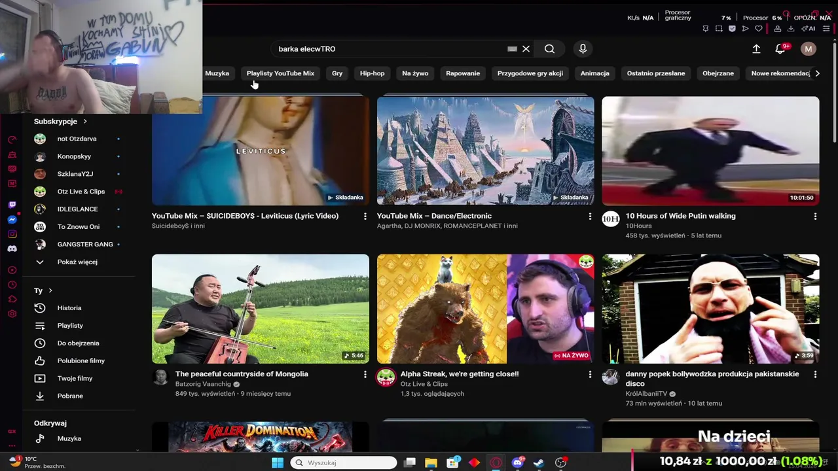Select the Animacja filter chip
This screenshot has height=471, width=838.
point(594,73)
